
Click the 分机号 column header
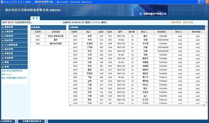click(x=75, y=32)
